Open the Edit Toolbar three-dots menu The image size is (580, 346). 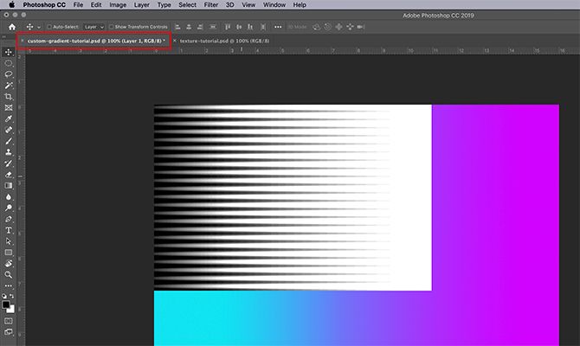tap(9, 285)
